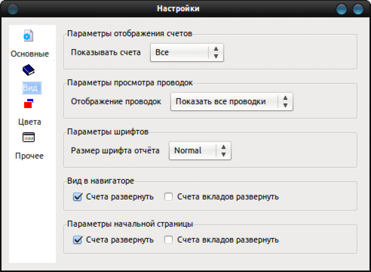Click the arrows on the Normal font size selector
371x272 pixels.
click(x=224, y=150)
